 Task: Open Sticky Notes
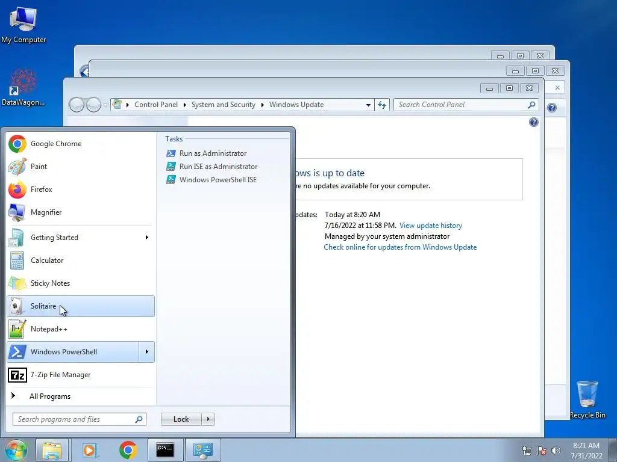(x=81, y=283)
